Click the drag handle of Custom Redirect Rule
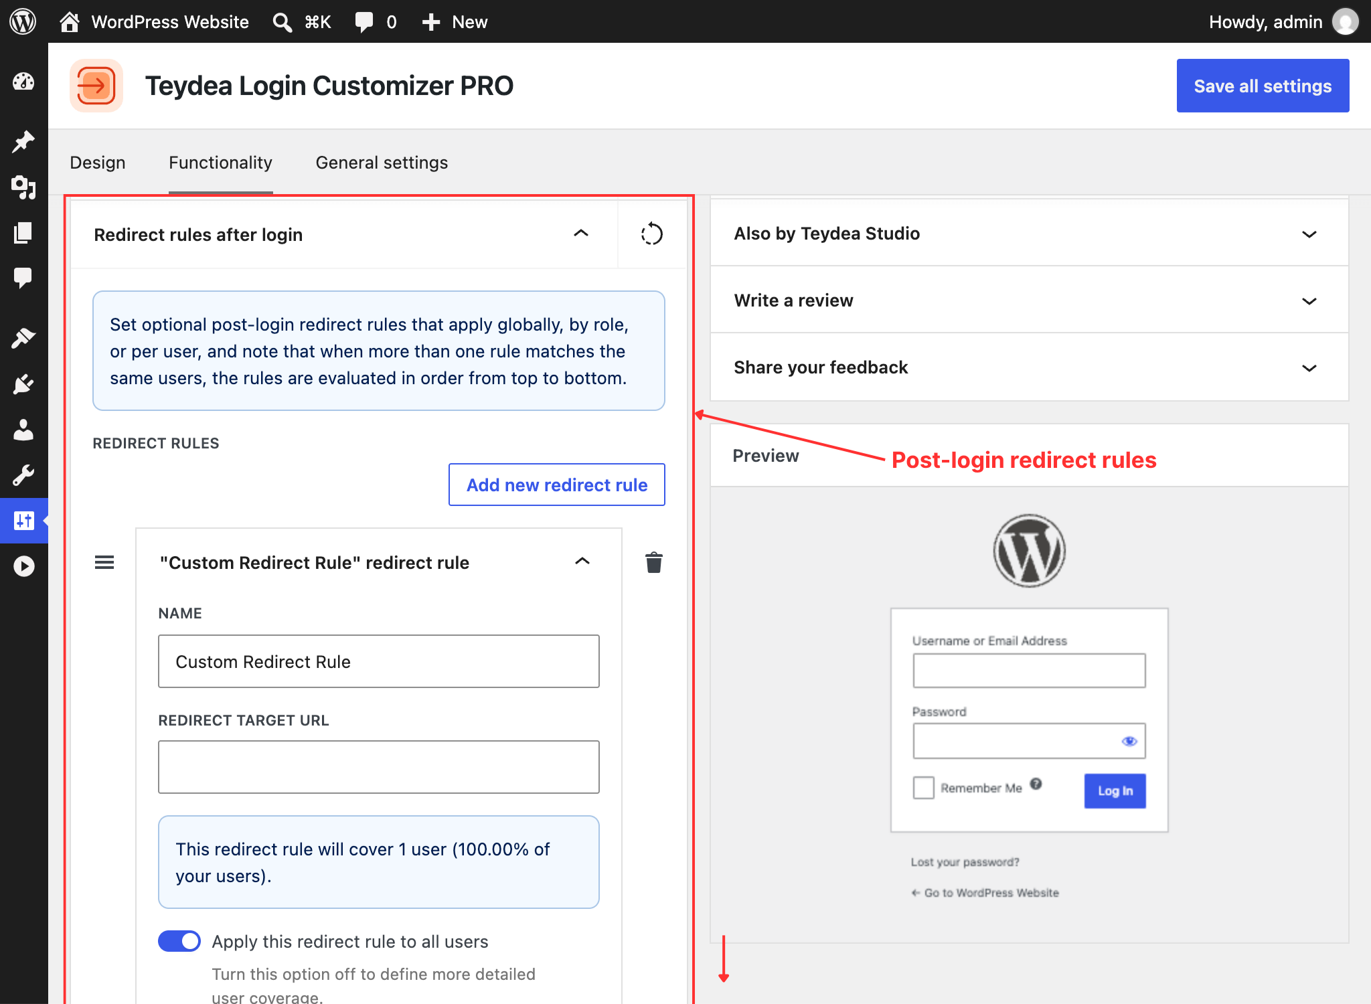Image resolution: width=1371 pixels, height=1004 pixels. coord(104,562)
